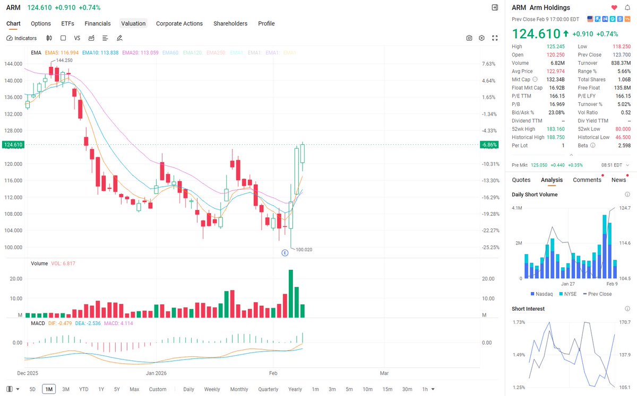Screen dimensions: 637x396
Task: Take a chart screenshot with the camera icon
Action: click(469, 38)
